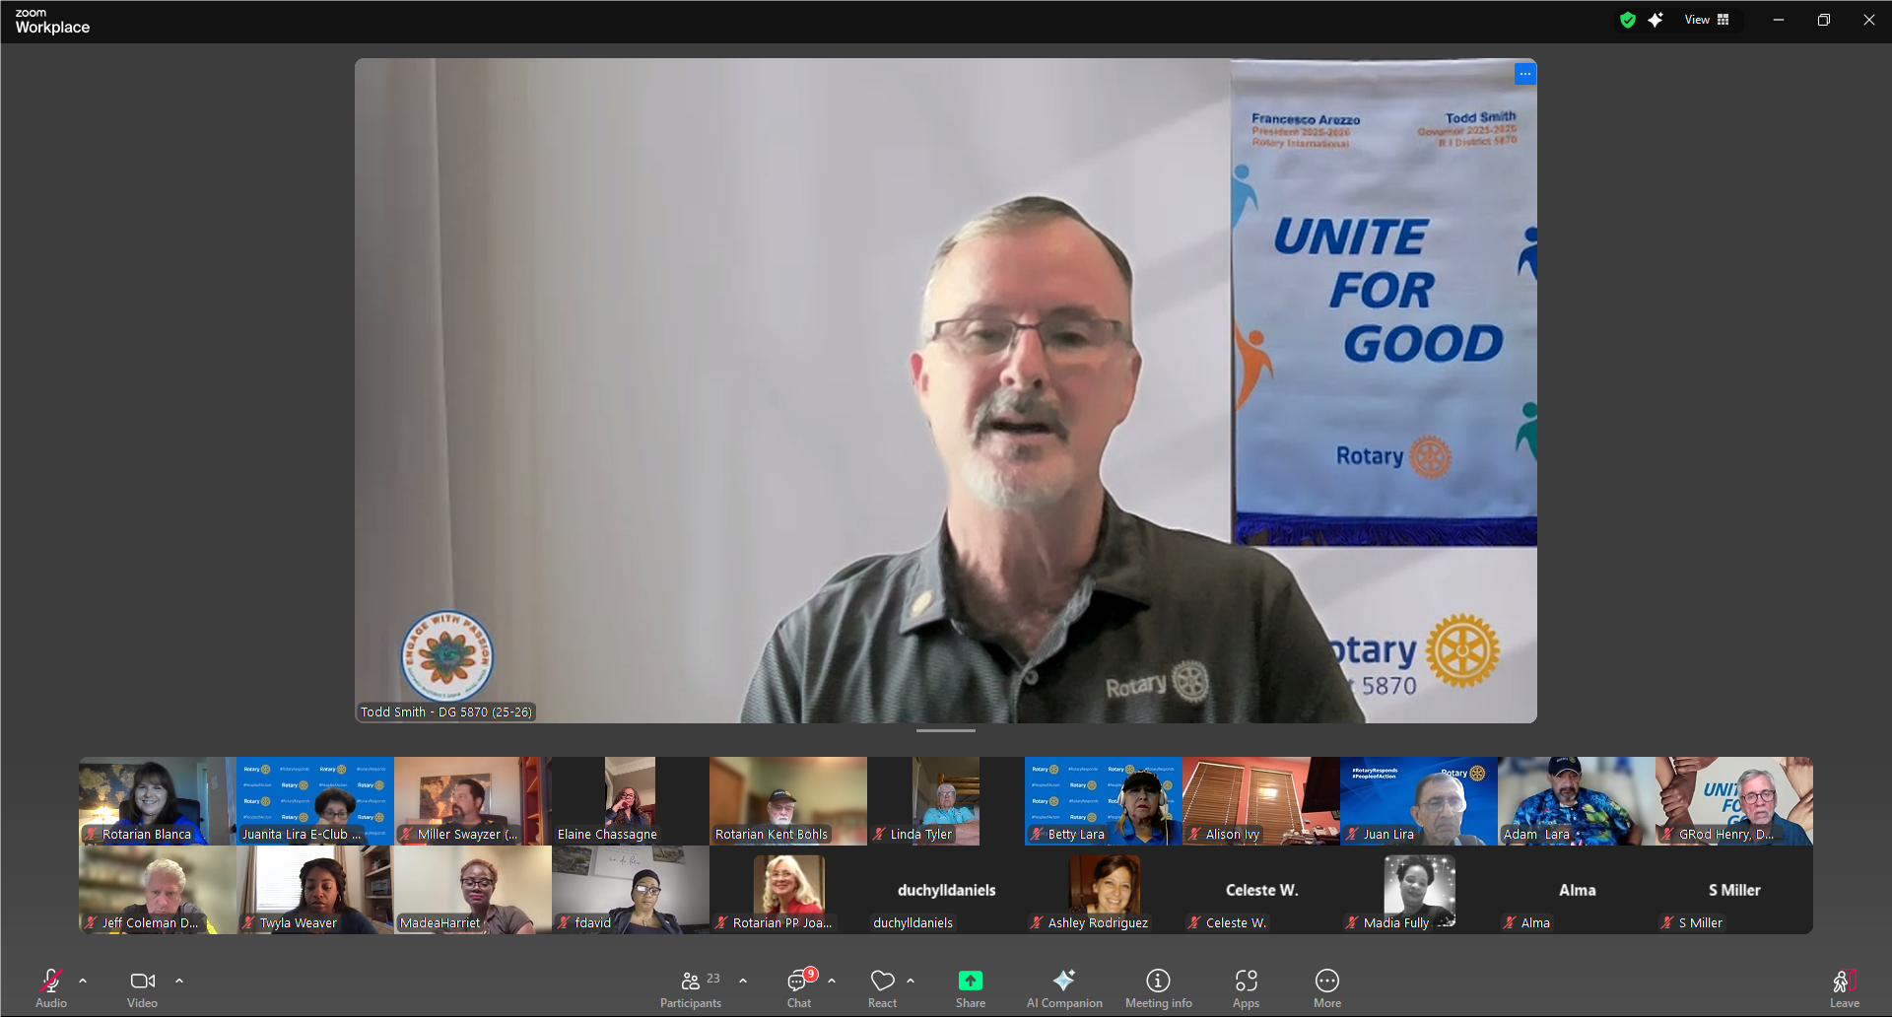Click the AI Companion sparkle in title bar

pyautogui.click(x=1655, y=20)
